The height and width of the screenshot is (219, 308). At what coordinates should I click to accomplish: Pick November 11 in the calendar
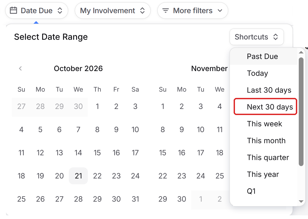pyautogui.click(x=220, y=130)
